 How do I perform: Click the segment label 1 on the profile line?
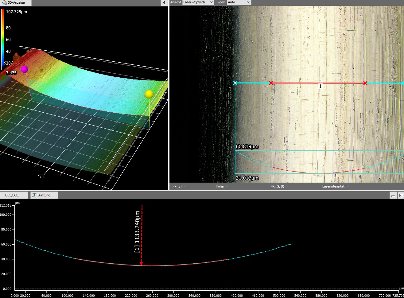(320, 87)
